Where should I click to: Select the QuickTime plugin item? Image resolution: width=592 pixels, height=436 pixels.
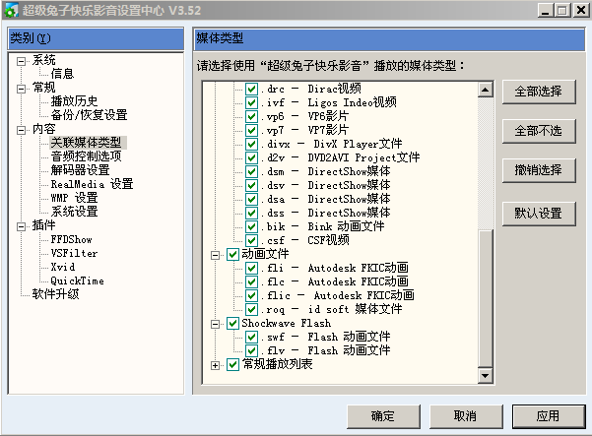pyautogui.click(x=77, y=280)
